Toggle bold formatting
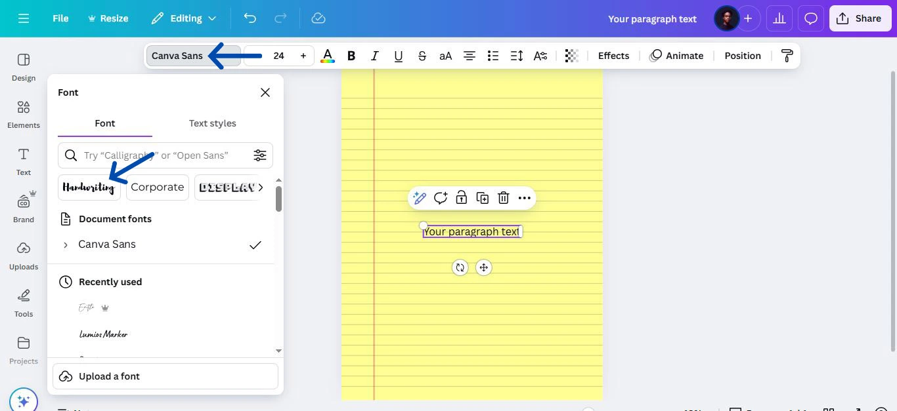Image resolution: width=897 pixels, height=411 pixels. (x=351, y=56)
